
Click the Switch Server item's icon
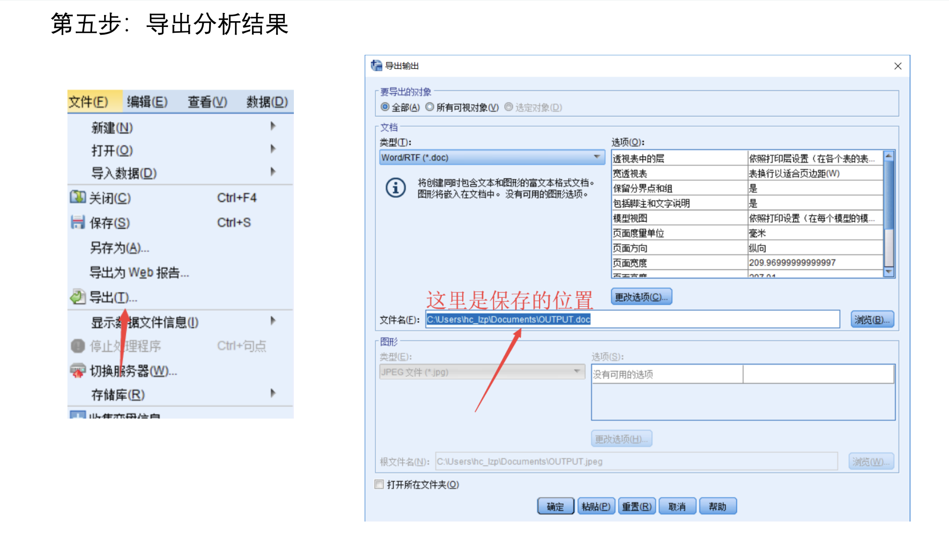click(78, 371)
